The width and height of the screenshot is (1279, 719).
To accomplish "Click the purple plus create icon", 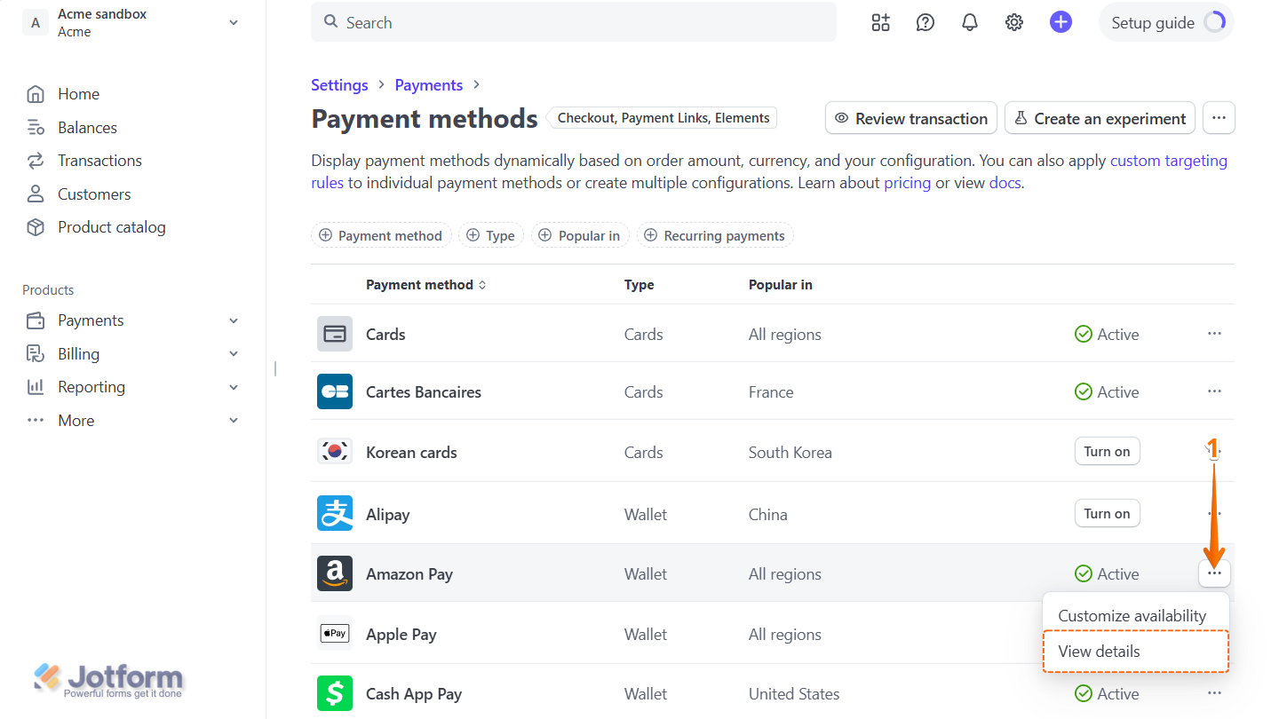I will point(1061,22).
